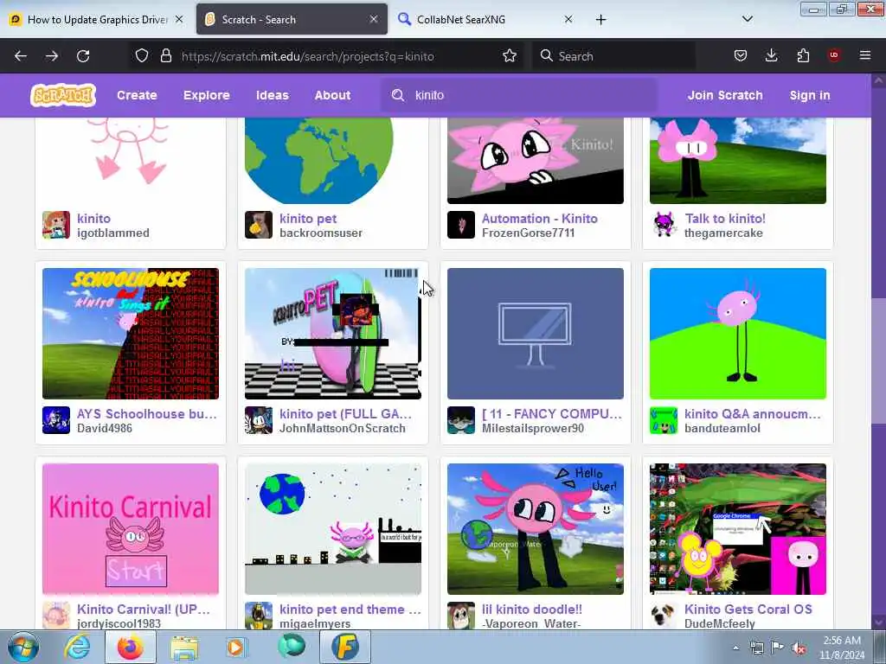Open the list all tabs dropdown
This screenshot has height=664, width=886.
747,19
